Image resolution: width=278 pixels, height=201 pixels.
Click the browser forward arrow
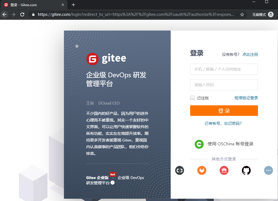pyautogui.click(x=13, y=14)
